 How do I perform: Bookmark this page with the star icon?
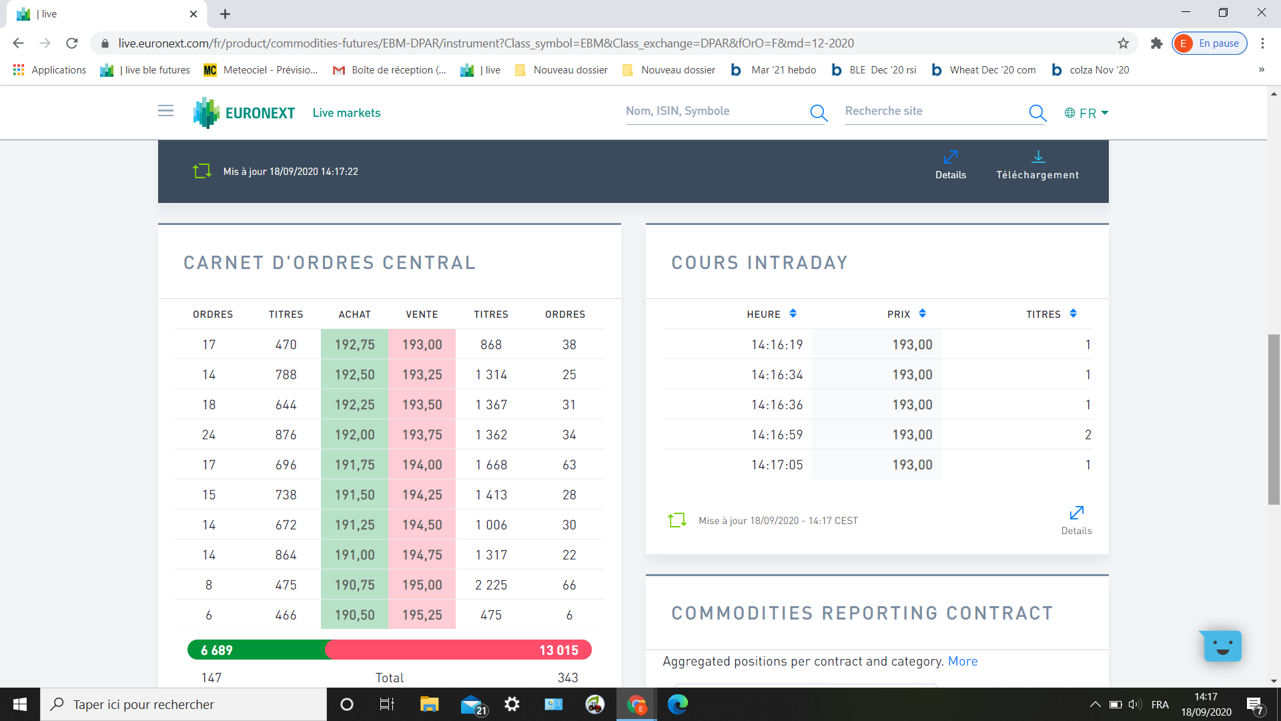(x=1124, y=43)
